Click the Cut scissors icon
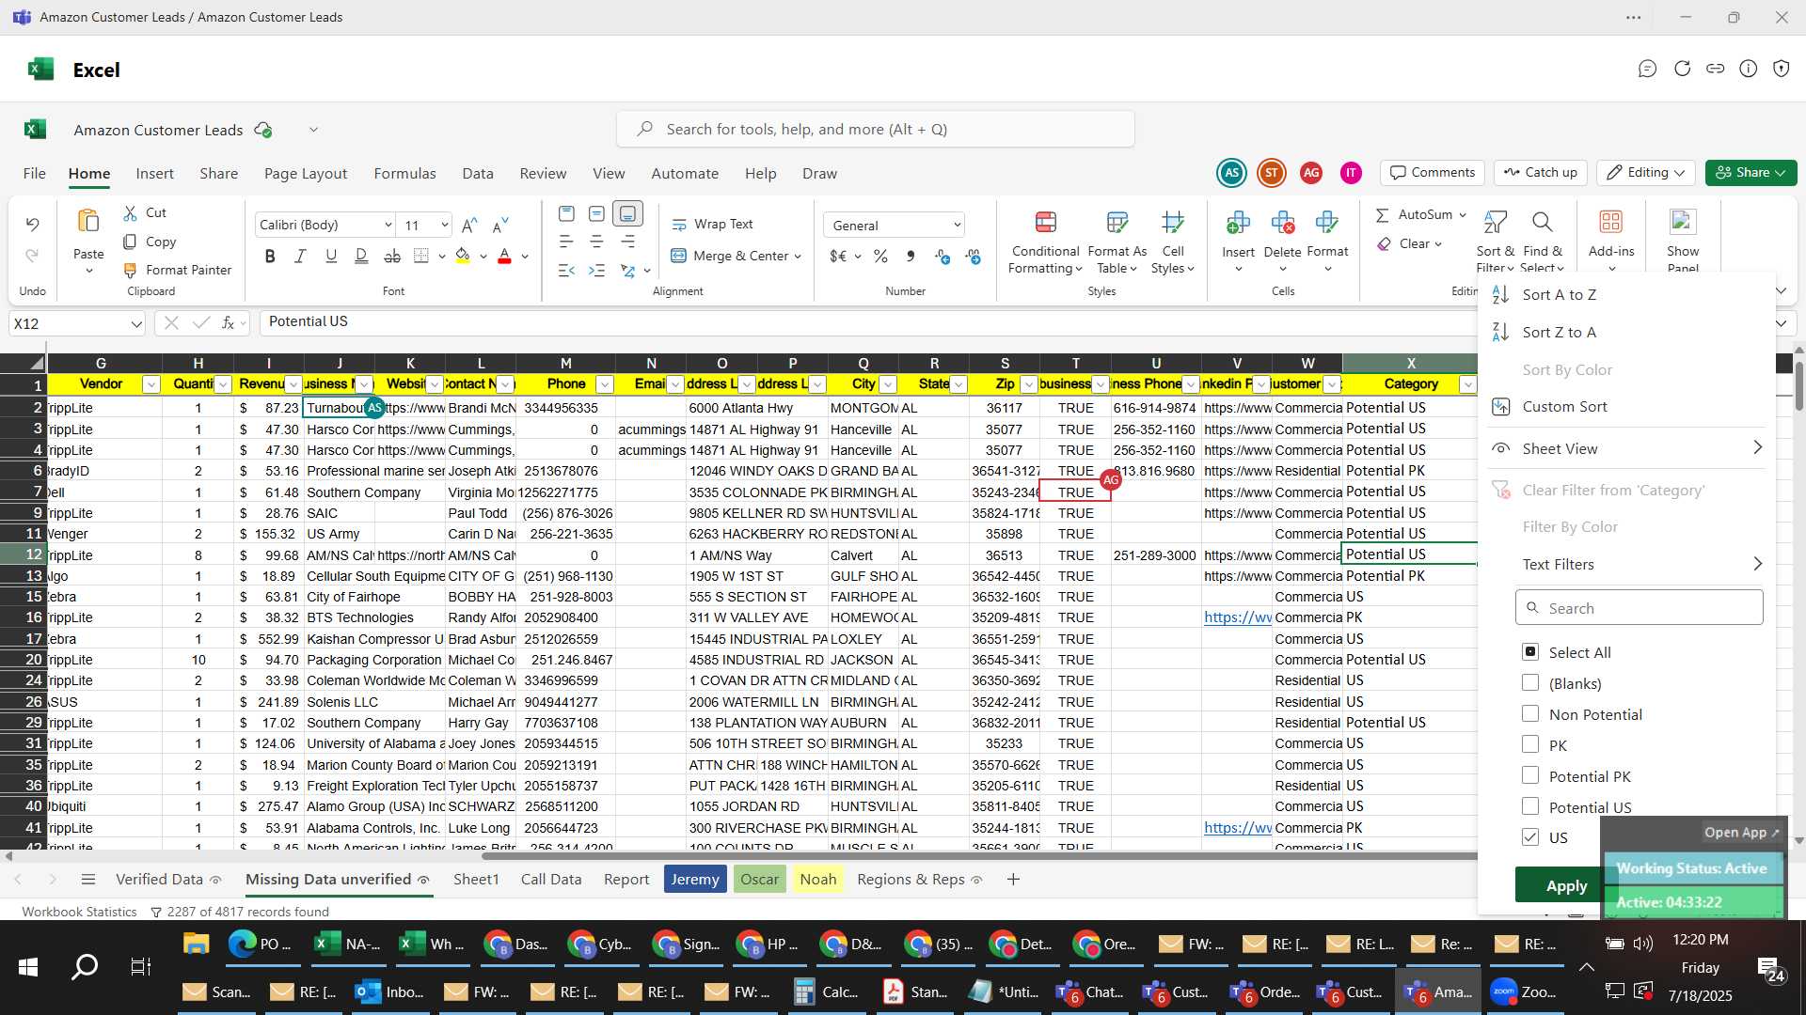The height and width of the screenshot is (1015, 1806). pos(130,213)
